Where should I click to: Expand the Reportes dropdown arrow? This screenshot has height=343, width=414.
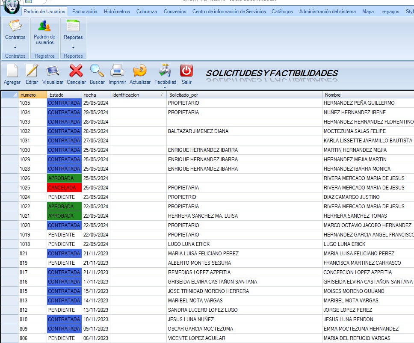pyautogui.click(x=73, y=47)
